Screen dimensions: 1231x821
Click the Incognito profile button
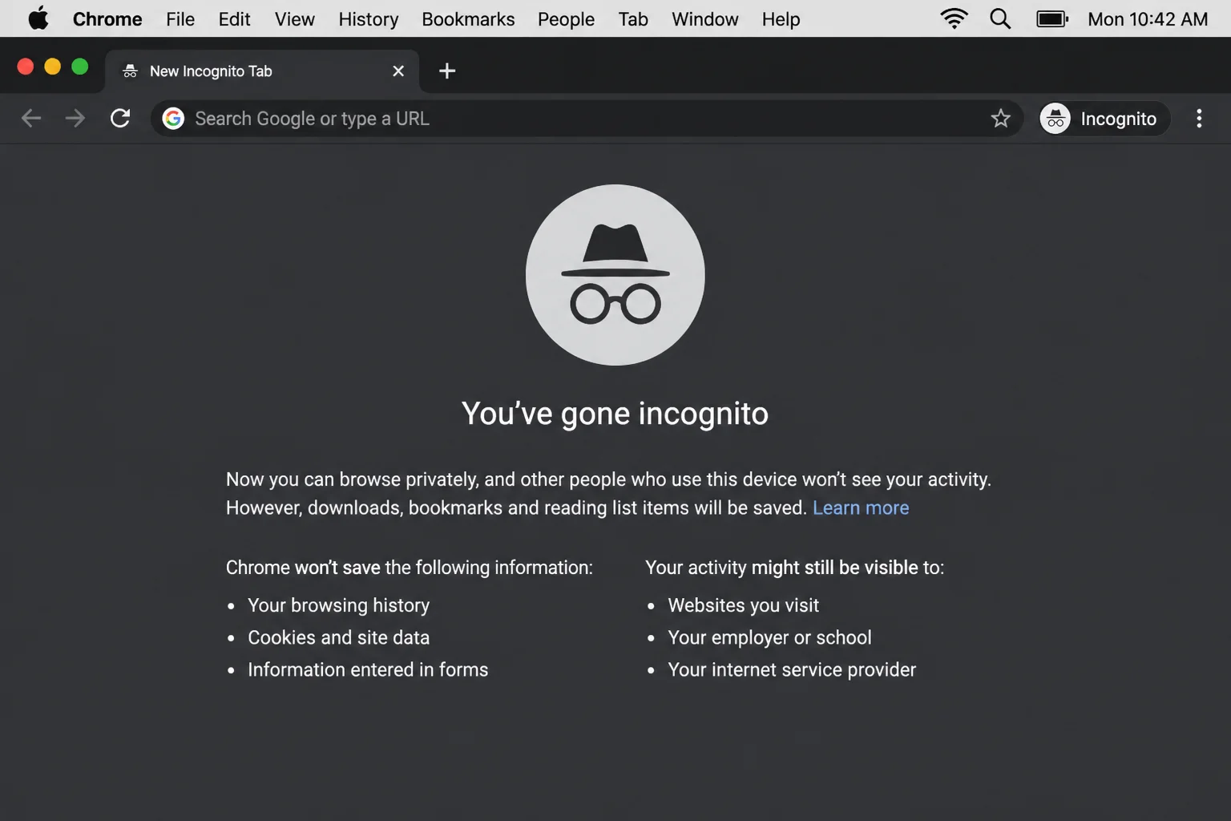pos(1104,119)
